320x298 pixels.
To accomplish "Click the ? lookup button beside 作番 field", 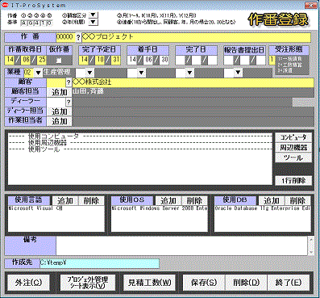I will [78, 37].
